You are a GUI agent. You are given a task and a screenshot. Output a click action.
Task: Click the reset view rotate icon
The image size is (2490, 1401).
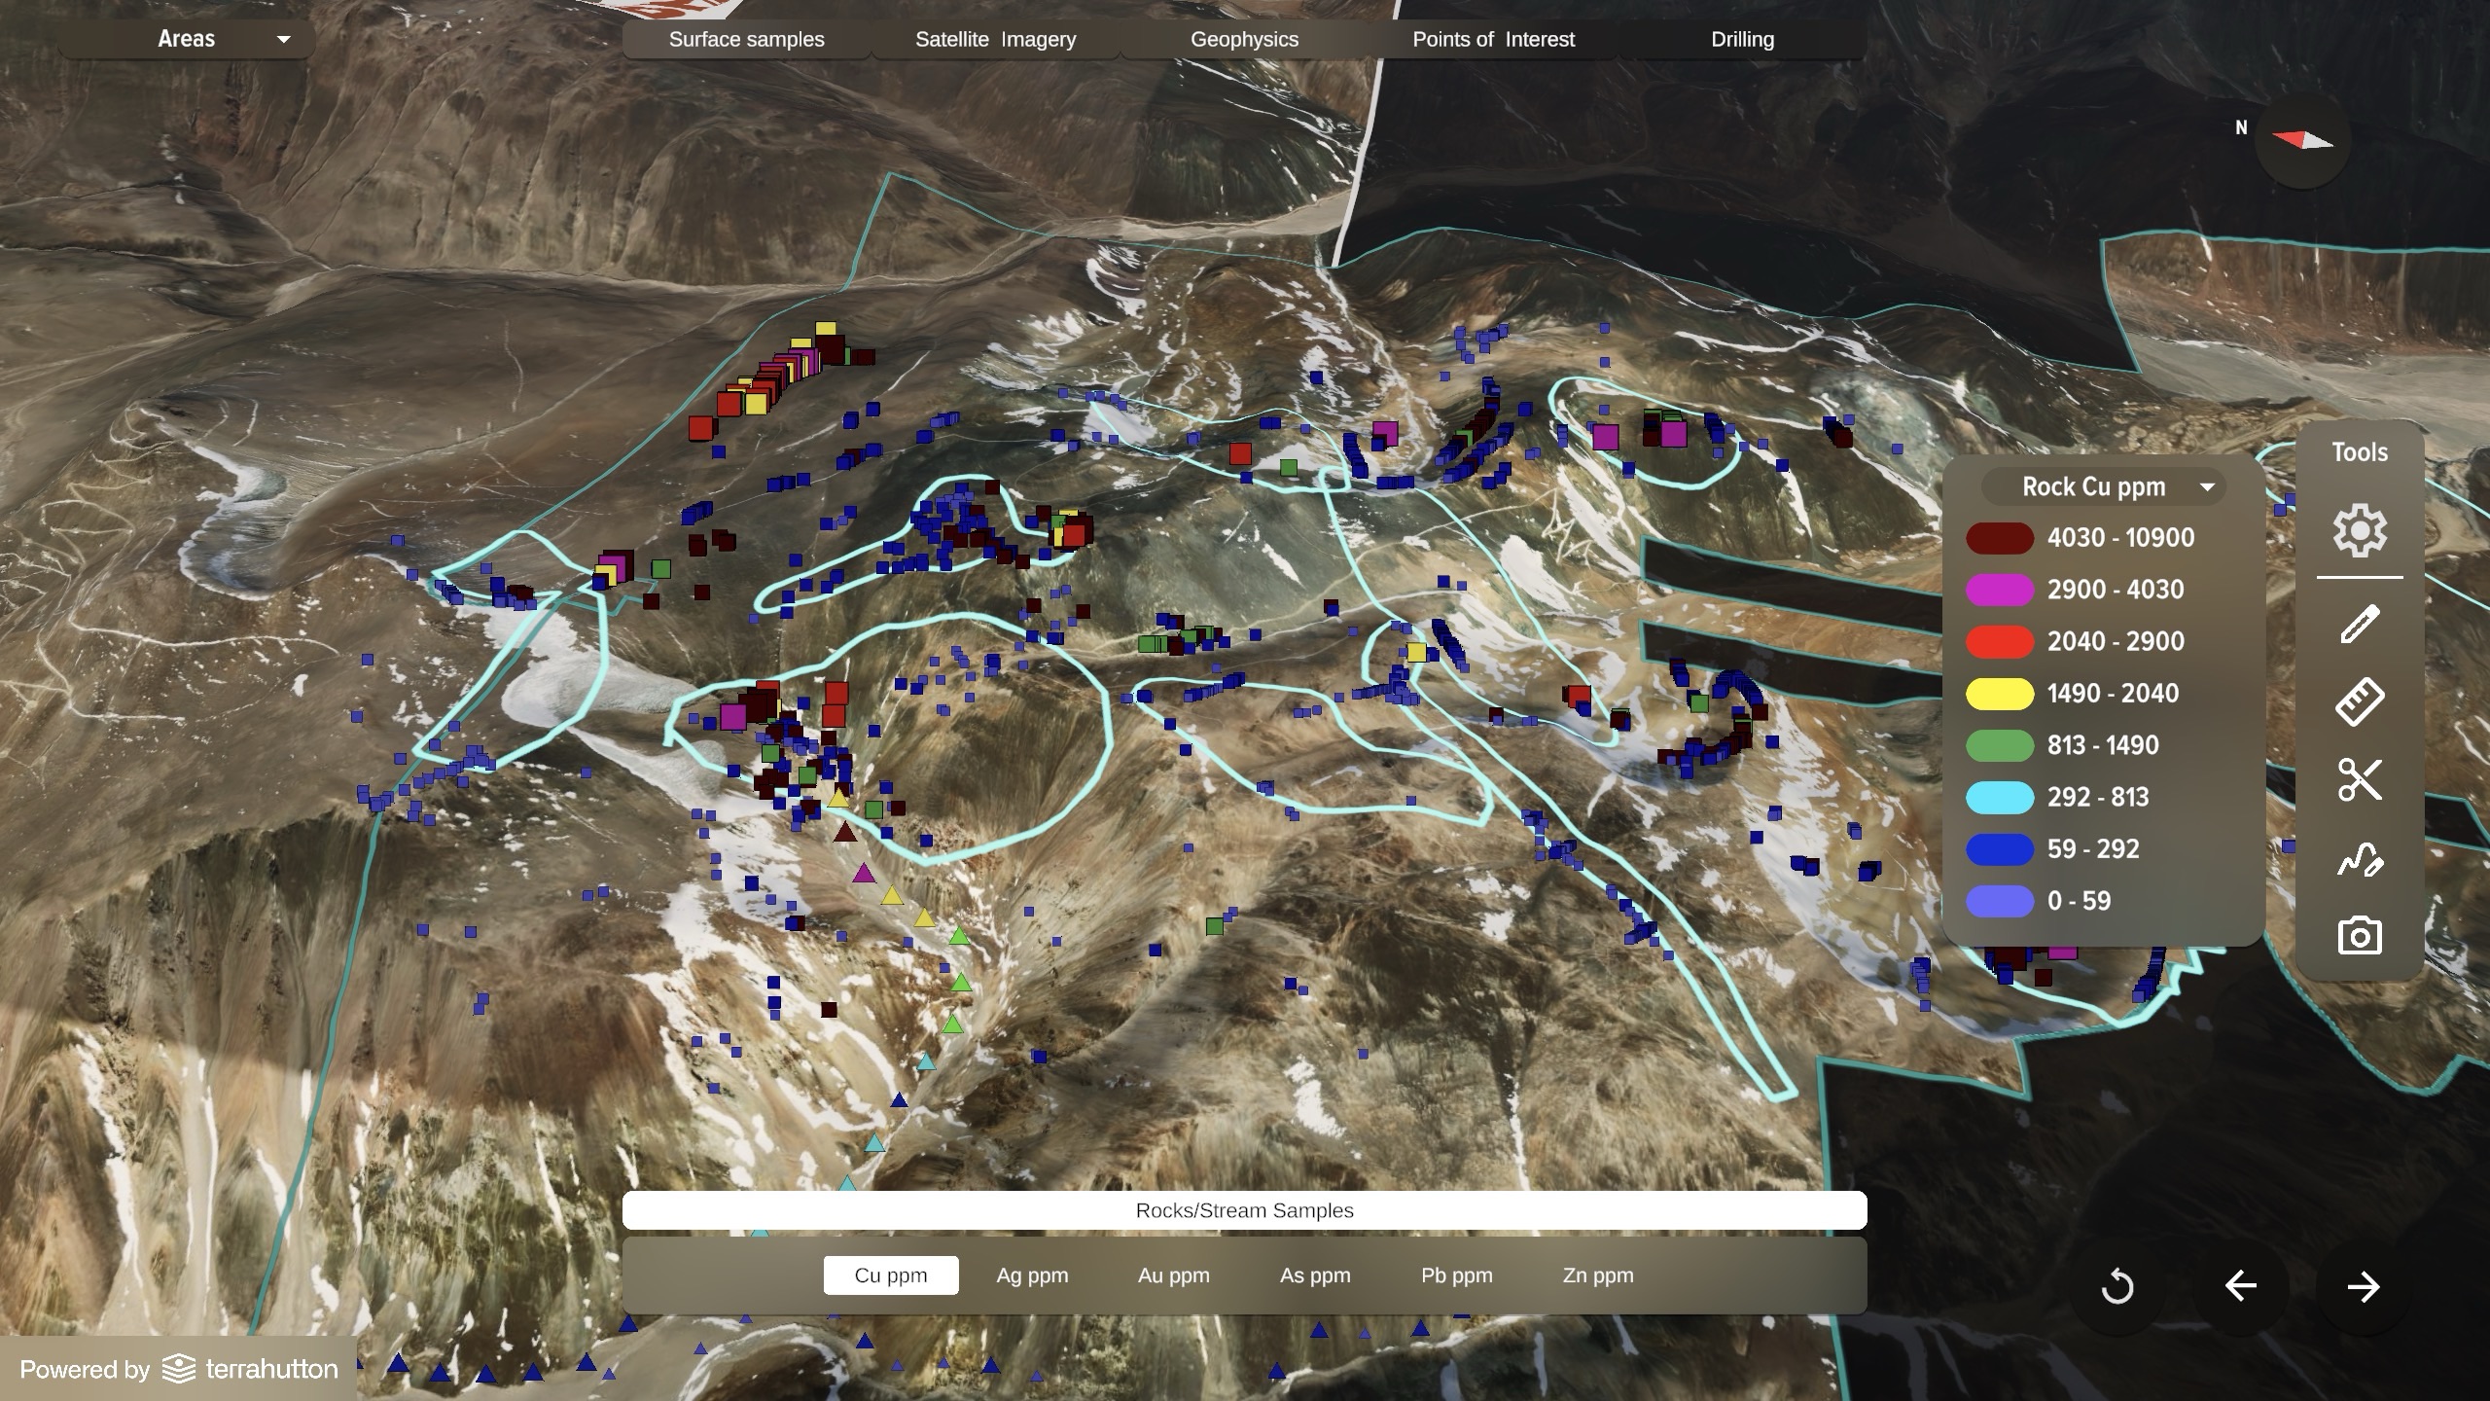pyautogui.click(x=2117, y=1287)
